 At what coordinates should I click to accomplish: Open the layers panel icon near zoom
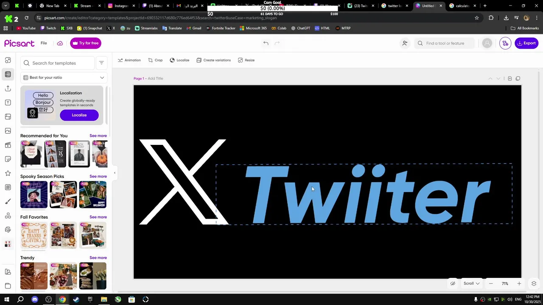[x=534, y=283]
